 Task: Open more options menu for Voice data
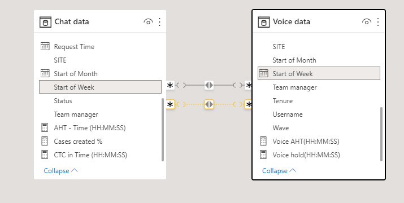378,22
